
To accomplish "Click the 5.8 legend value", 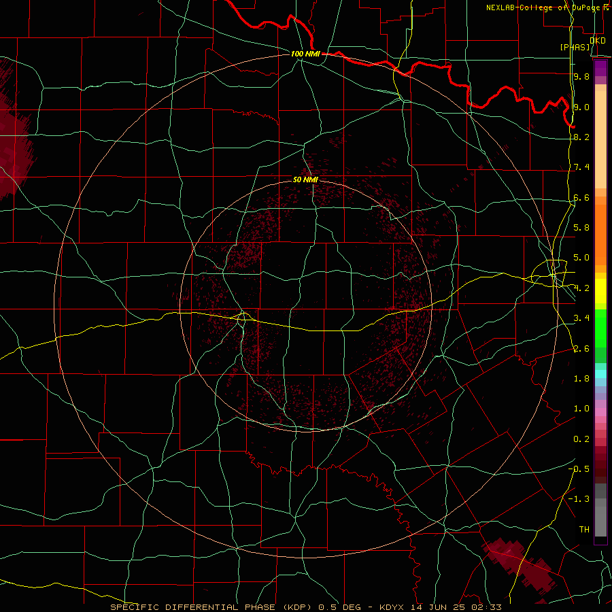I will (581, 228).
